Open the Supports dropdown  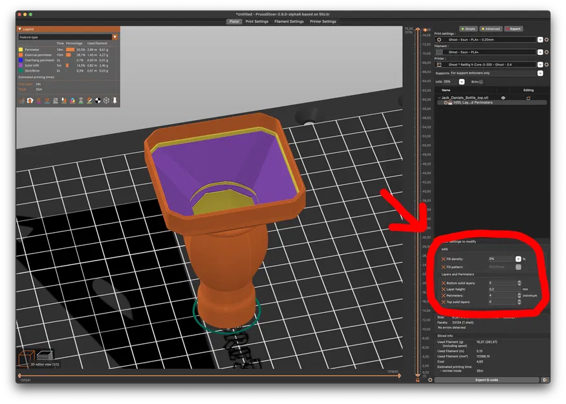point(540,73)
